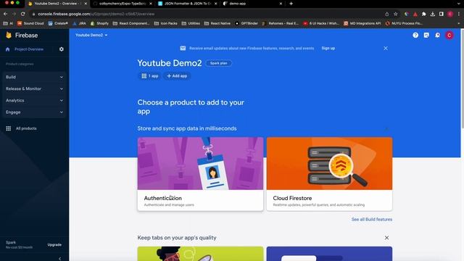
Task: Open Project Overview in sidebar
Action: [x=29, y=49]
